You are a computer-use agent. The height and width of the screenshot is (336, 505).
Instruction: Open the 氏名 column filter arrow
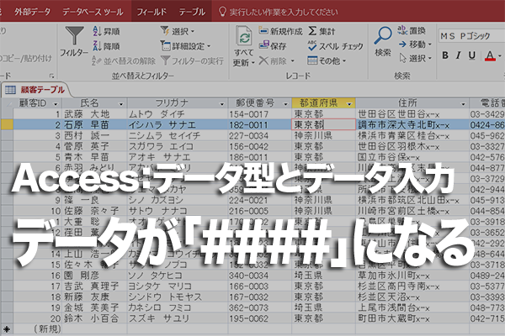121,104
